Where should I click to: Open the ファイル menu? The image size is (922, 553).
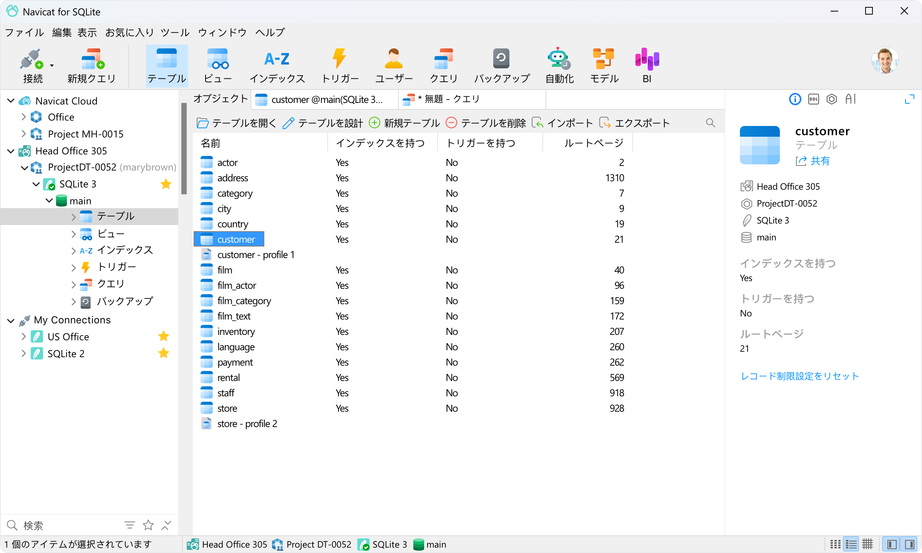(x=25, y=32)
